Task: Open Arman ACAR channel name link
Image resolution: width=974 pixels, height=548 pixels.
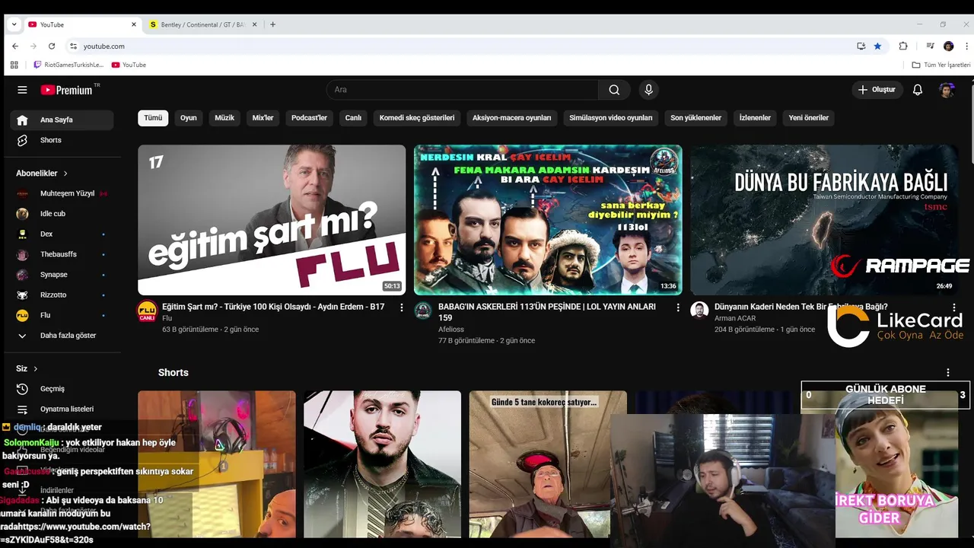Action: tap(735, 318)
